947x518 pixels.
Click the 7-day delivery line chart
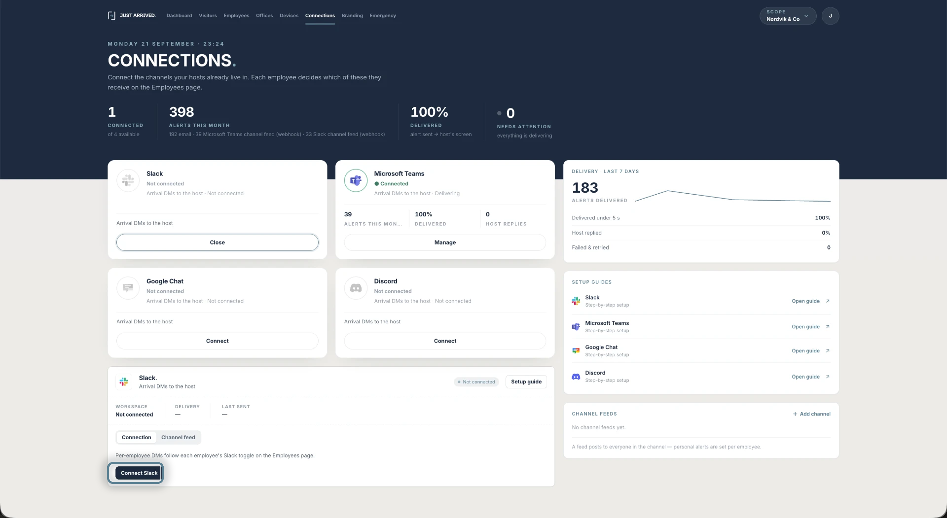click(x=732, y=196)
